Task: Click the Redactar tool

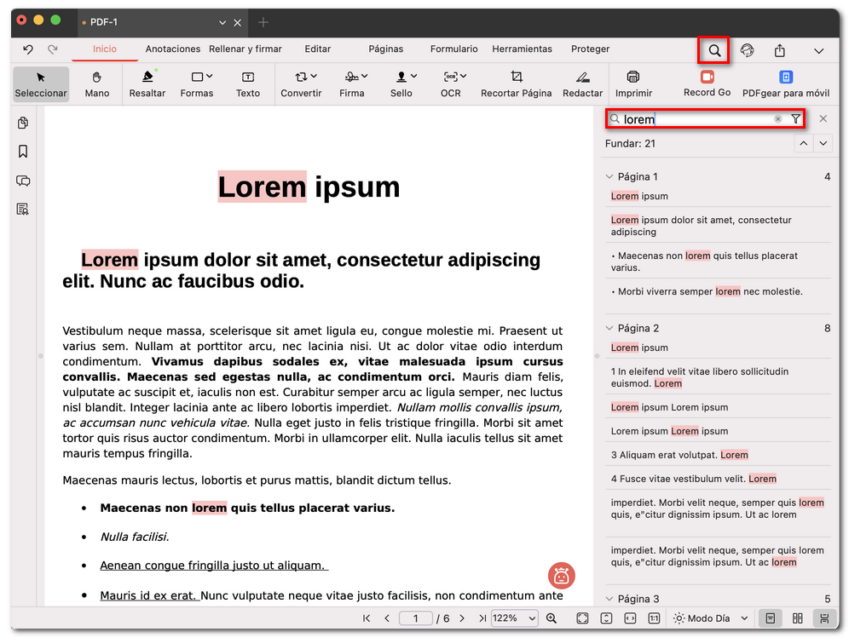Action: pyautogui.click(x=583, y=84)
